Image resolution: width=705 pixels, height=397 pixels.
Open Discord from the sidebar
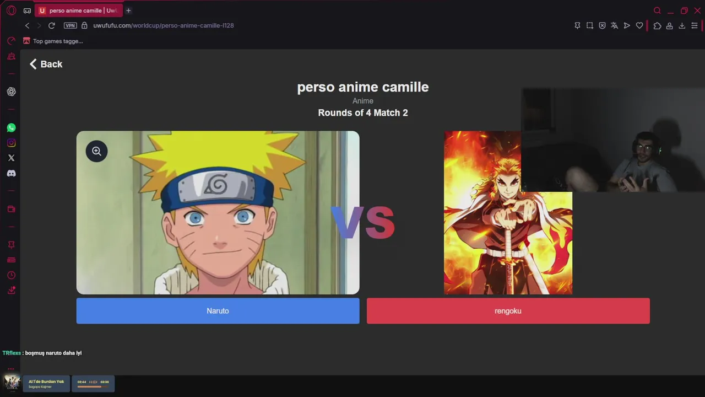coord(11,173)
